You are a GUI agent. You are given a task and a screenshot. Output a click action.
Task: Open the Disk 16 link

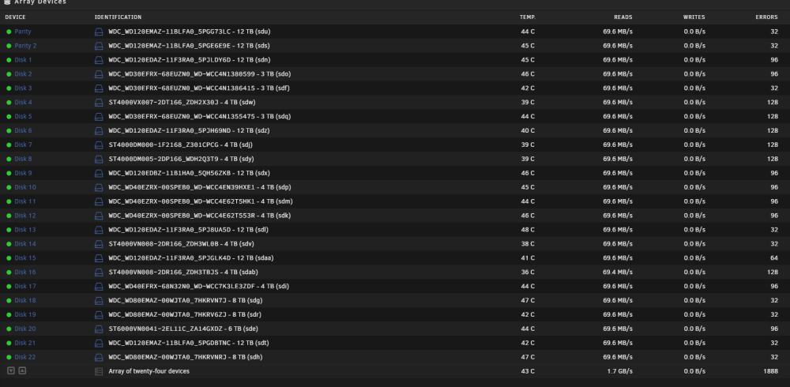pos(25,272)
